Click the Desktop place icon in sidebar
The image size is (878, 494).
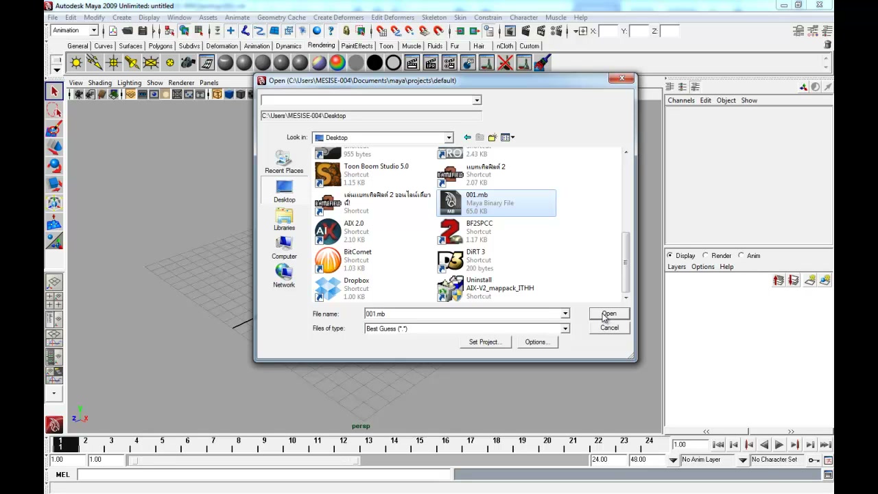click(284, 191)
